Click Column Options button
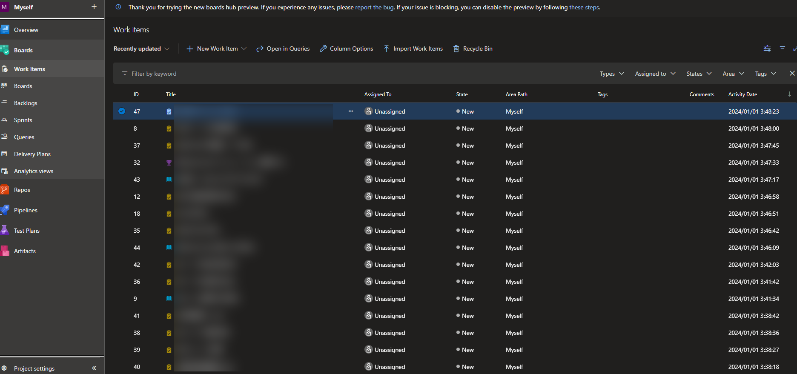 tap(346, 49)
